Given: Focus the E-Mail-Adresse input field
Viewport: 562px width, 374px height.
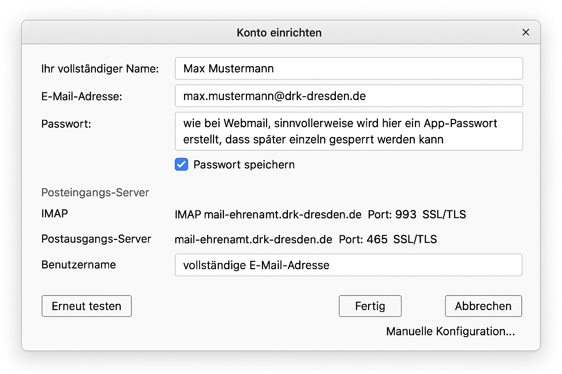Looking at the screenshot, I should (348, 96).
